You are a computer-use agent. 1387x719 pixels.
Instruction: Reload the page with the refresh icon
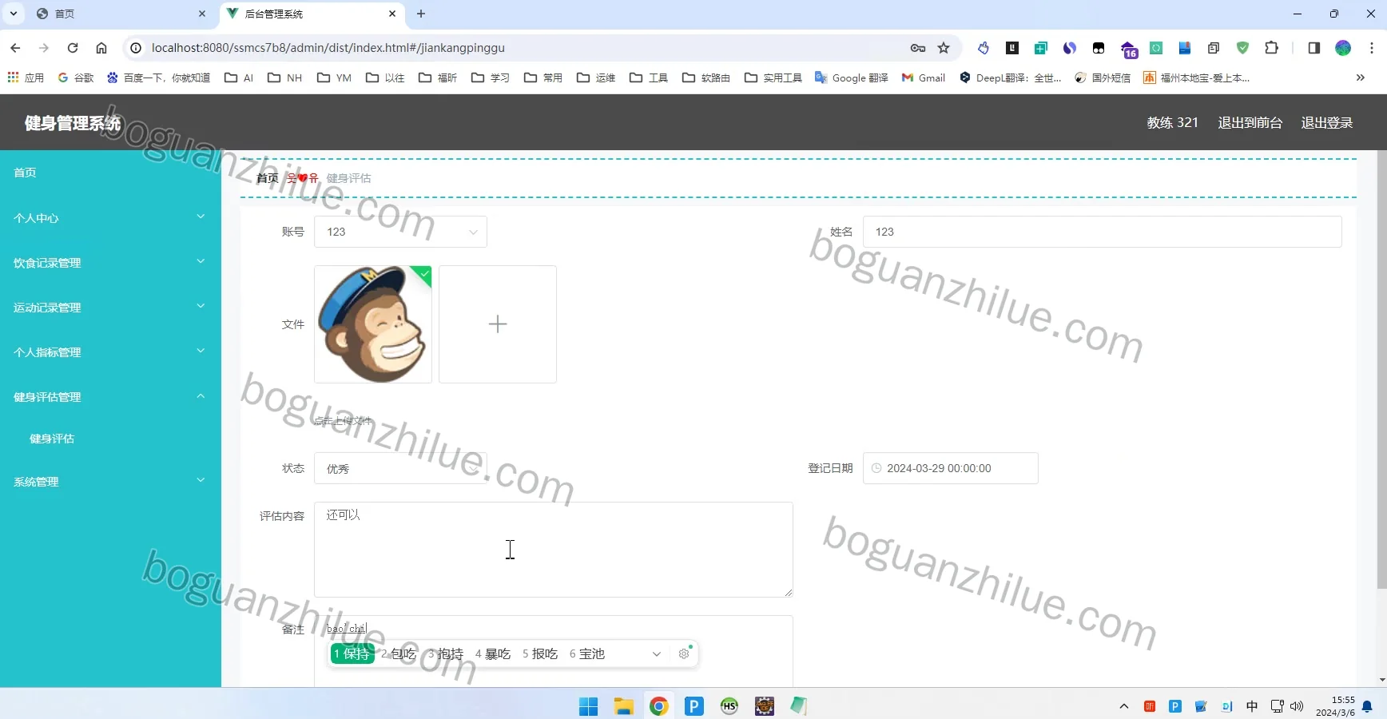tap(73, 48)
